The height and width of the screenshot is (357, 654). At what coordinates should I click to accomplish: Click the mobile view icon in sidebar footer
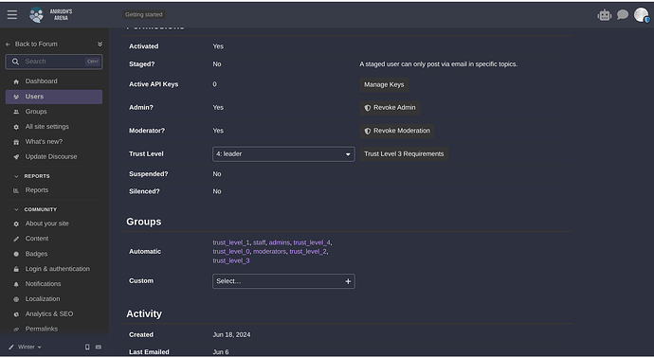tap(87, 347)
